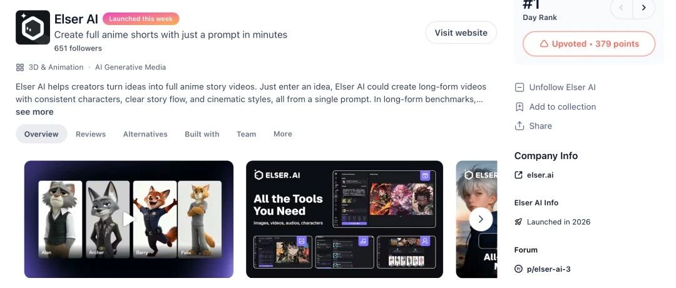Click the Unfollow minus-box icon
Image resolution: width=676 pixels, height=288 pixels.
pyautogui.click(x=520, y=88)
